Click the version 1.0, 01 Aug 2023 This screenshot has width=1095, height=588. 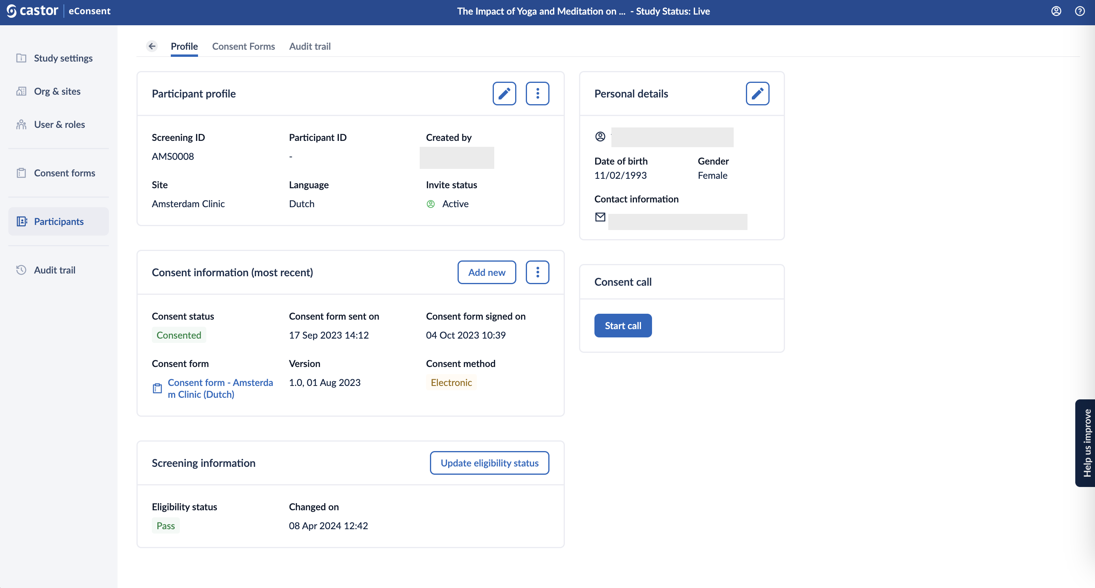coord(324,382)
